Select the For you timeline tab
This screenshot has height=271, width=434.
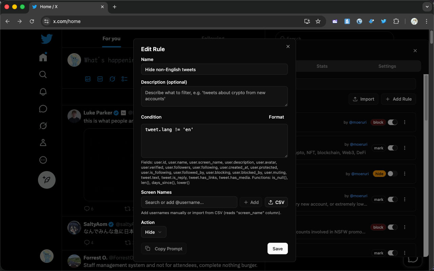[112, 39]
